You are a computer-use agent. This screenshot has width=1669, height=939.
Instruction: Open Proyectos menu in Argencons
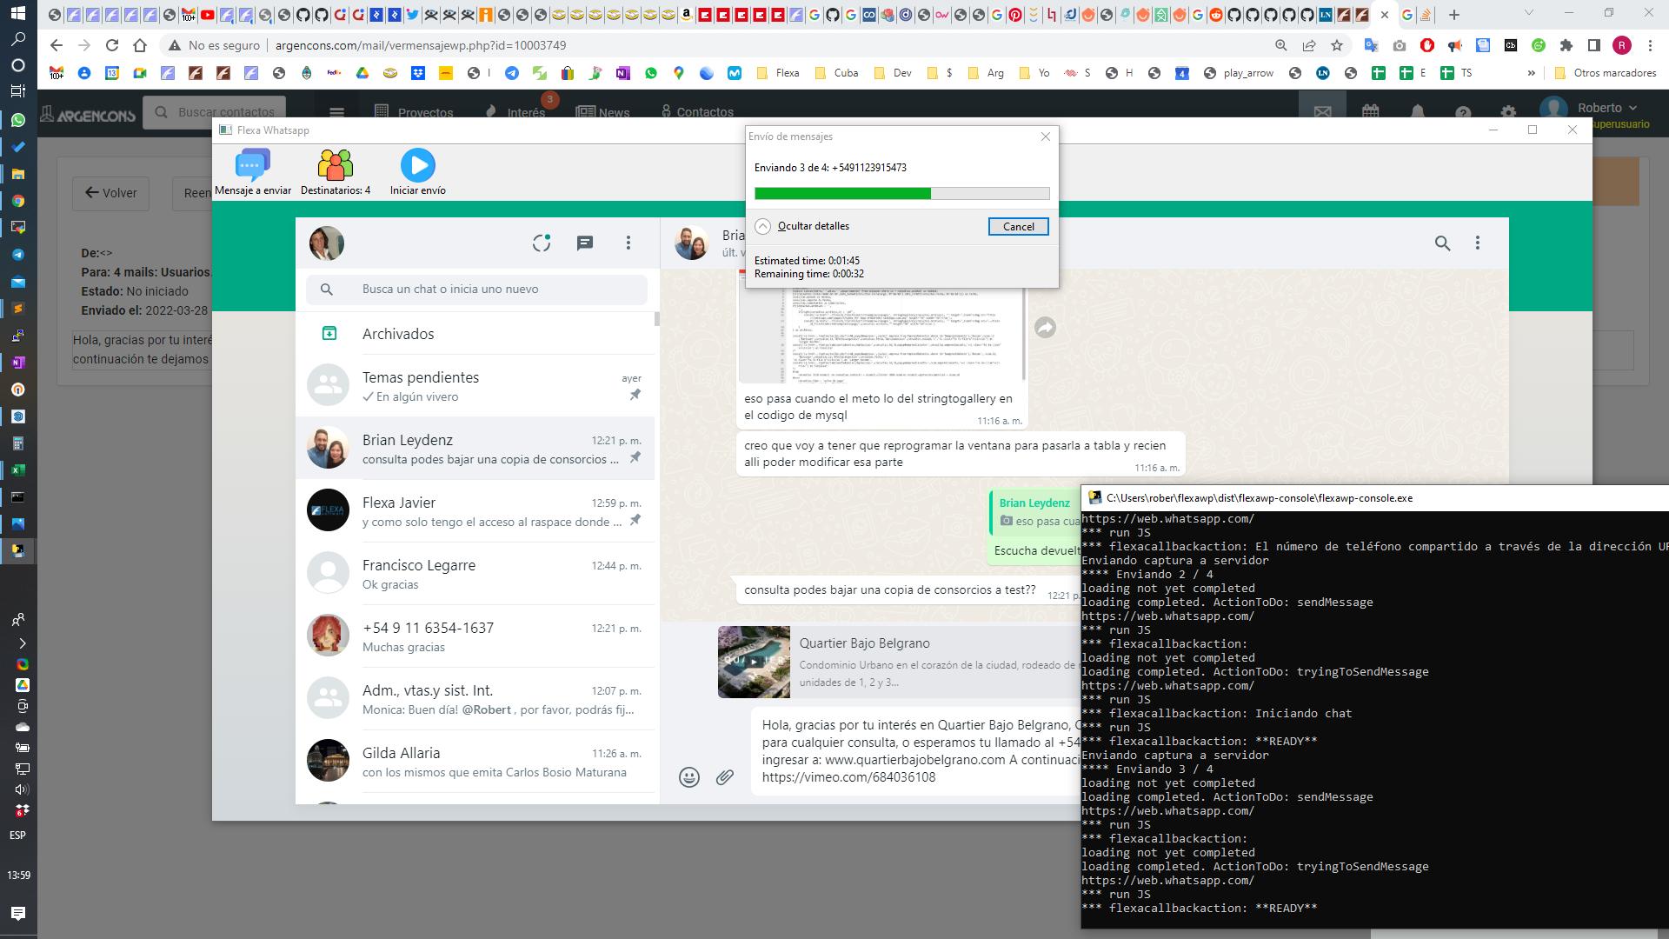[x=414, y=111]
